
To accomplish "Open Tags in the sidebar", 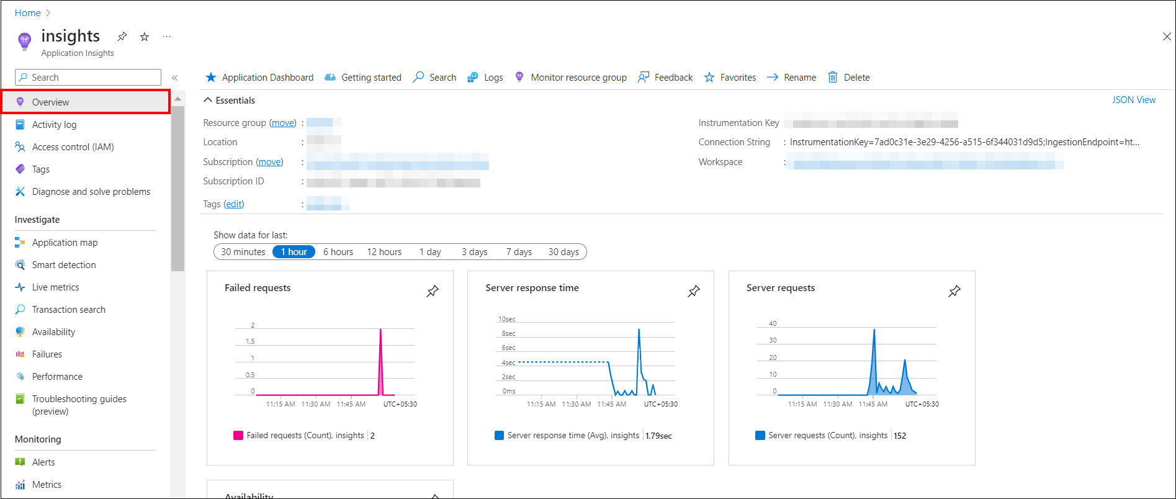I will [x=40, y=169].
